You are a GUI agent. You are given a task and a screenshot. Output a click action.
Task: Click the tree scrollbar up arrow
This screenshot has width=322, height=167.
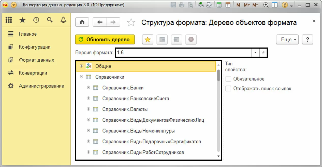click(218, 65)
